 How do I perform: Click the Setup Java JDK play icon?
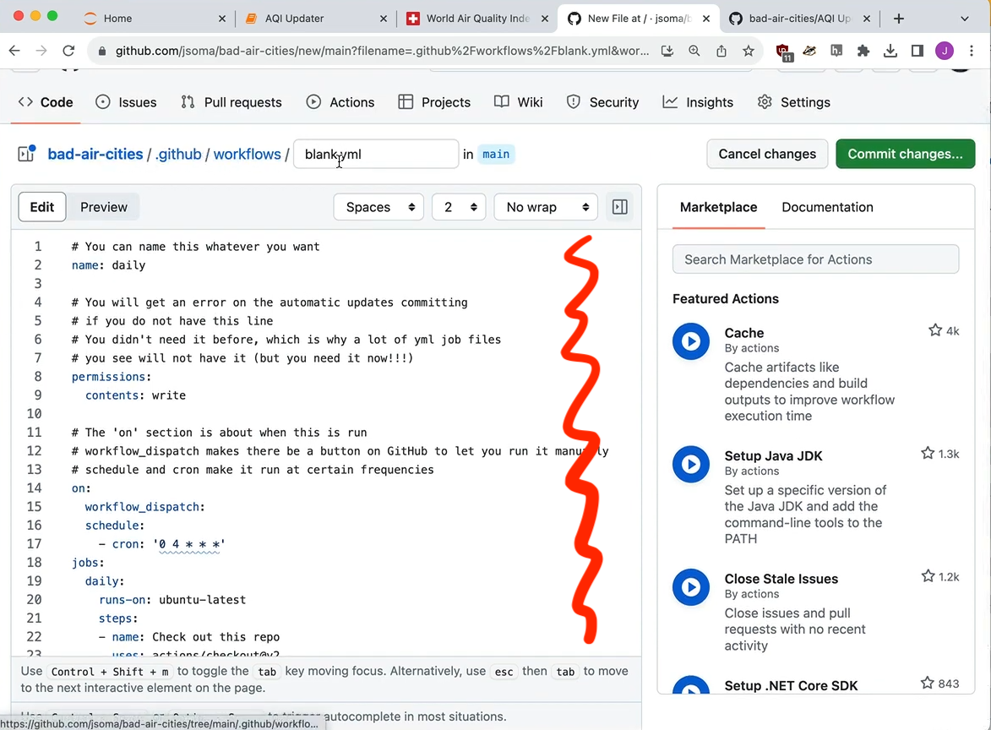point(691,465)
